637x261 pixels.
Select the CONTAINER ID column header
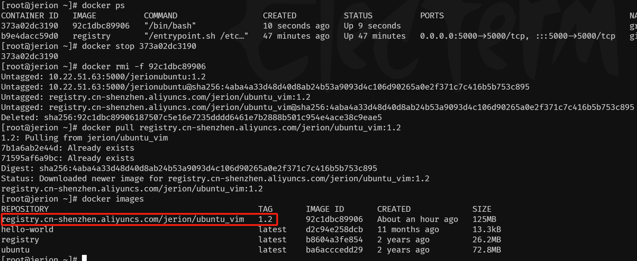(30, 16)
